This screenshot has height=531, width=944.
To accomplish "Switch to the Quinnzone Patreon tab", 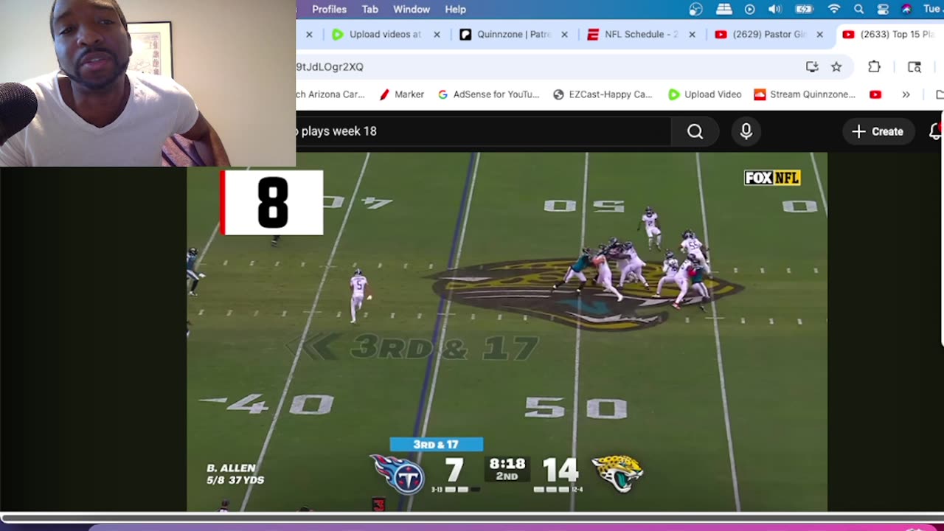I will (505, 35).
